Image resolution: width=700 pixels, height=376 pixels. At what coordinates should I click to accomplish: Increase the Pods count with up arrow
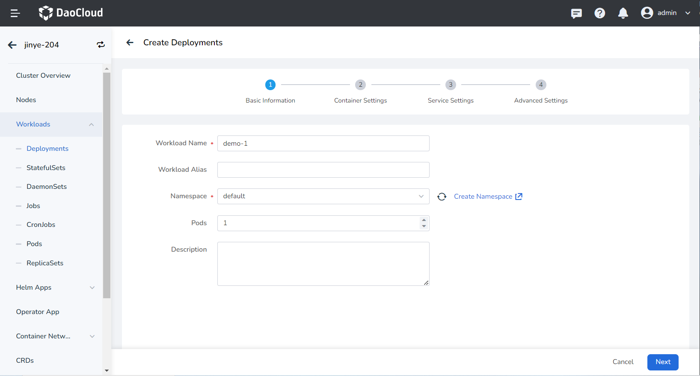click(x=424, y=220)
